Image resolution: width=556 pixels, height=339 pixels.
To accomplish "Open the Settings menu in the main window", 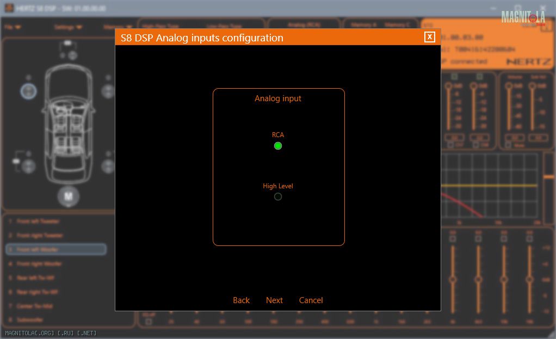I will (x=68, y=27).
